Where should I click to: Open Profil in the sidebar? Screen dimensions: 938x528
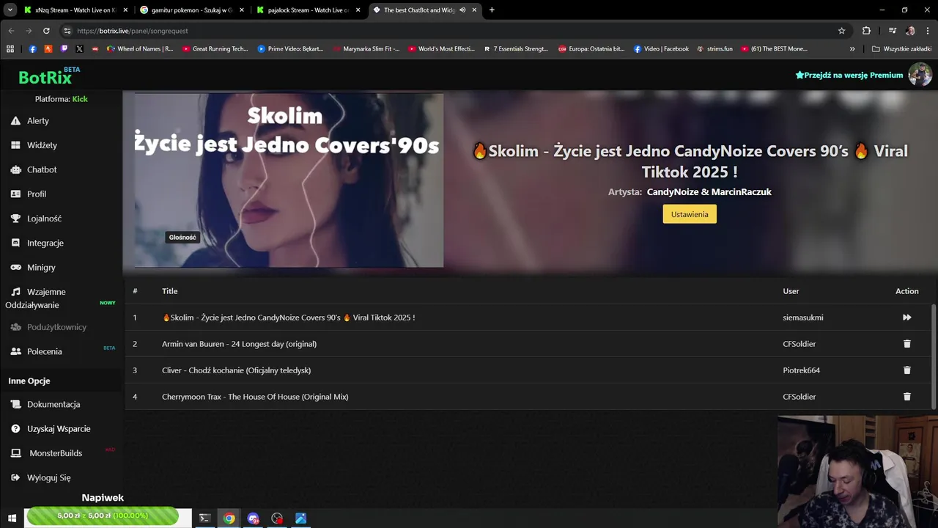pos(29,194)
